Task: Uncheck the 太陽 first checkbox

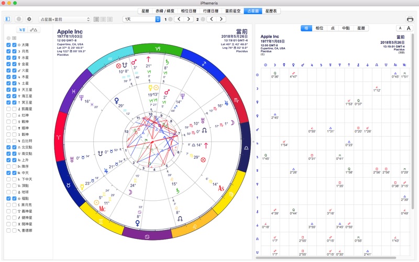Action: (x=8, y=46)
